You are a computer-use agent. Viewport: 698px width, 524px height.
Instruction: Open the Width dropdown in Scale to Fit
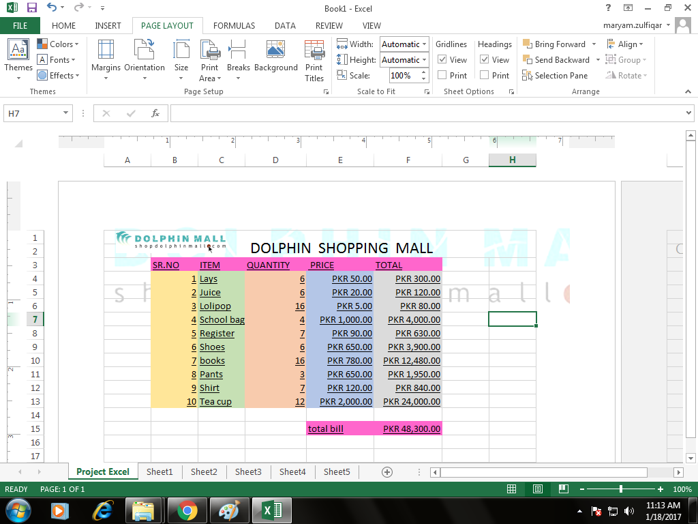point(424,44)
